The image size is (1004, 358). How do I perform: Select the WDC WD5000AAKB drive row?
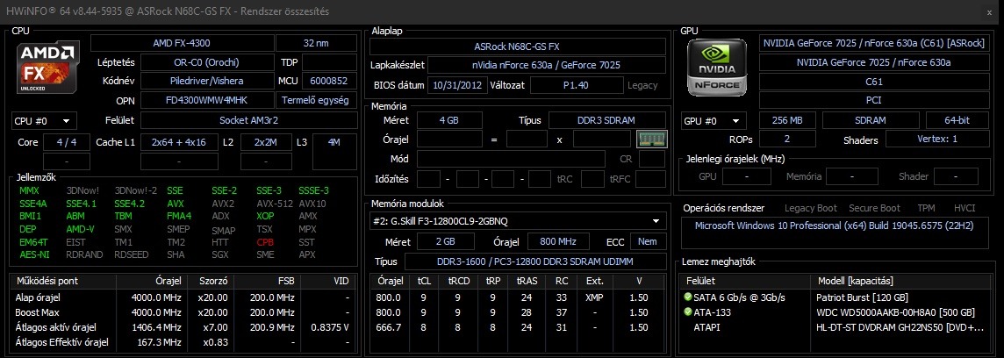[835, 312]
